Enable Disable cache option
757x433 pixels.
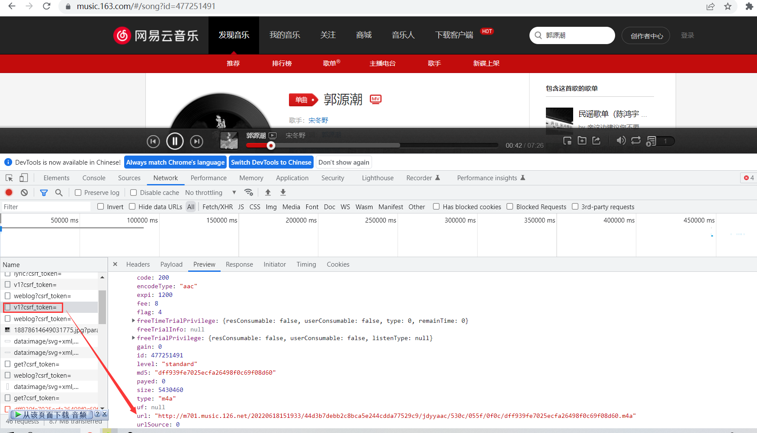click(133, 192)
